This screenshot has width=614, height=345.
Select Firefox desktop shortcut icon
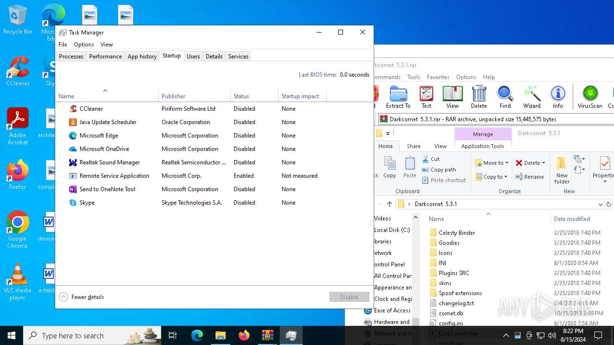[17, 174]
